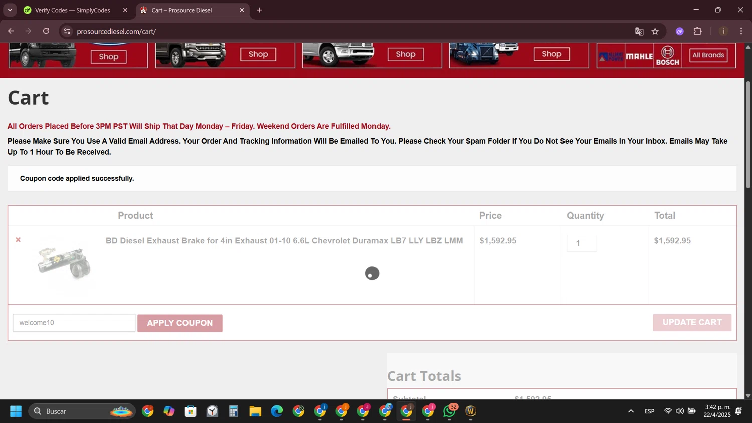
Task: Click the quantity field showing 1
Action: (582, 243)
